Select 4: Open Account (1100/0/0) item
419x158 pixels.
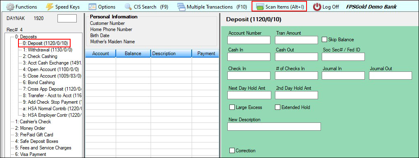coord(50,69)
